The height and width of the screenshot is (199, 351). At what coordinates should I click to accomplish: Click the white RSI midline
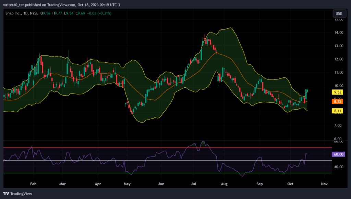(x=167, y=160)
